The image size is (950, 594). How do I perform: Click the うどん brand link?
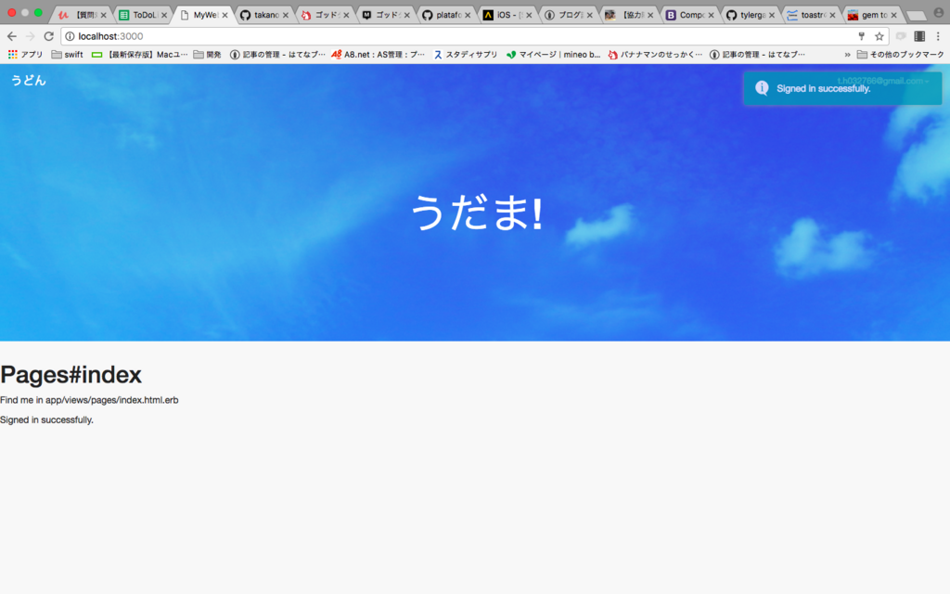tap(28, 81)
